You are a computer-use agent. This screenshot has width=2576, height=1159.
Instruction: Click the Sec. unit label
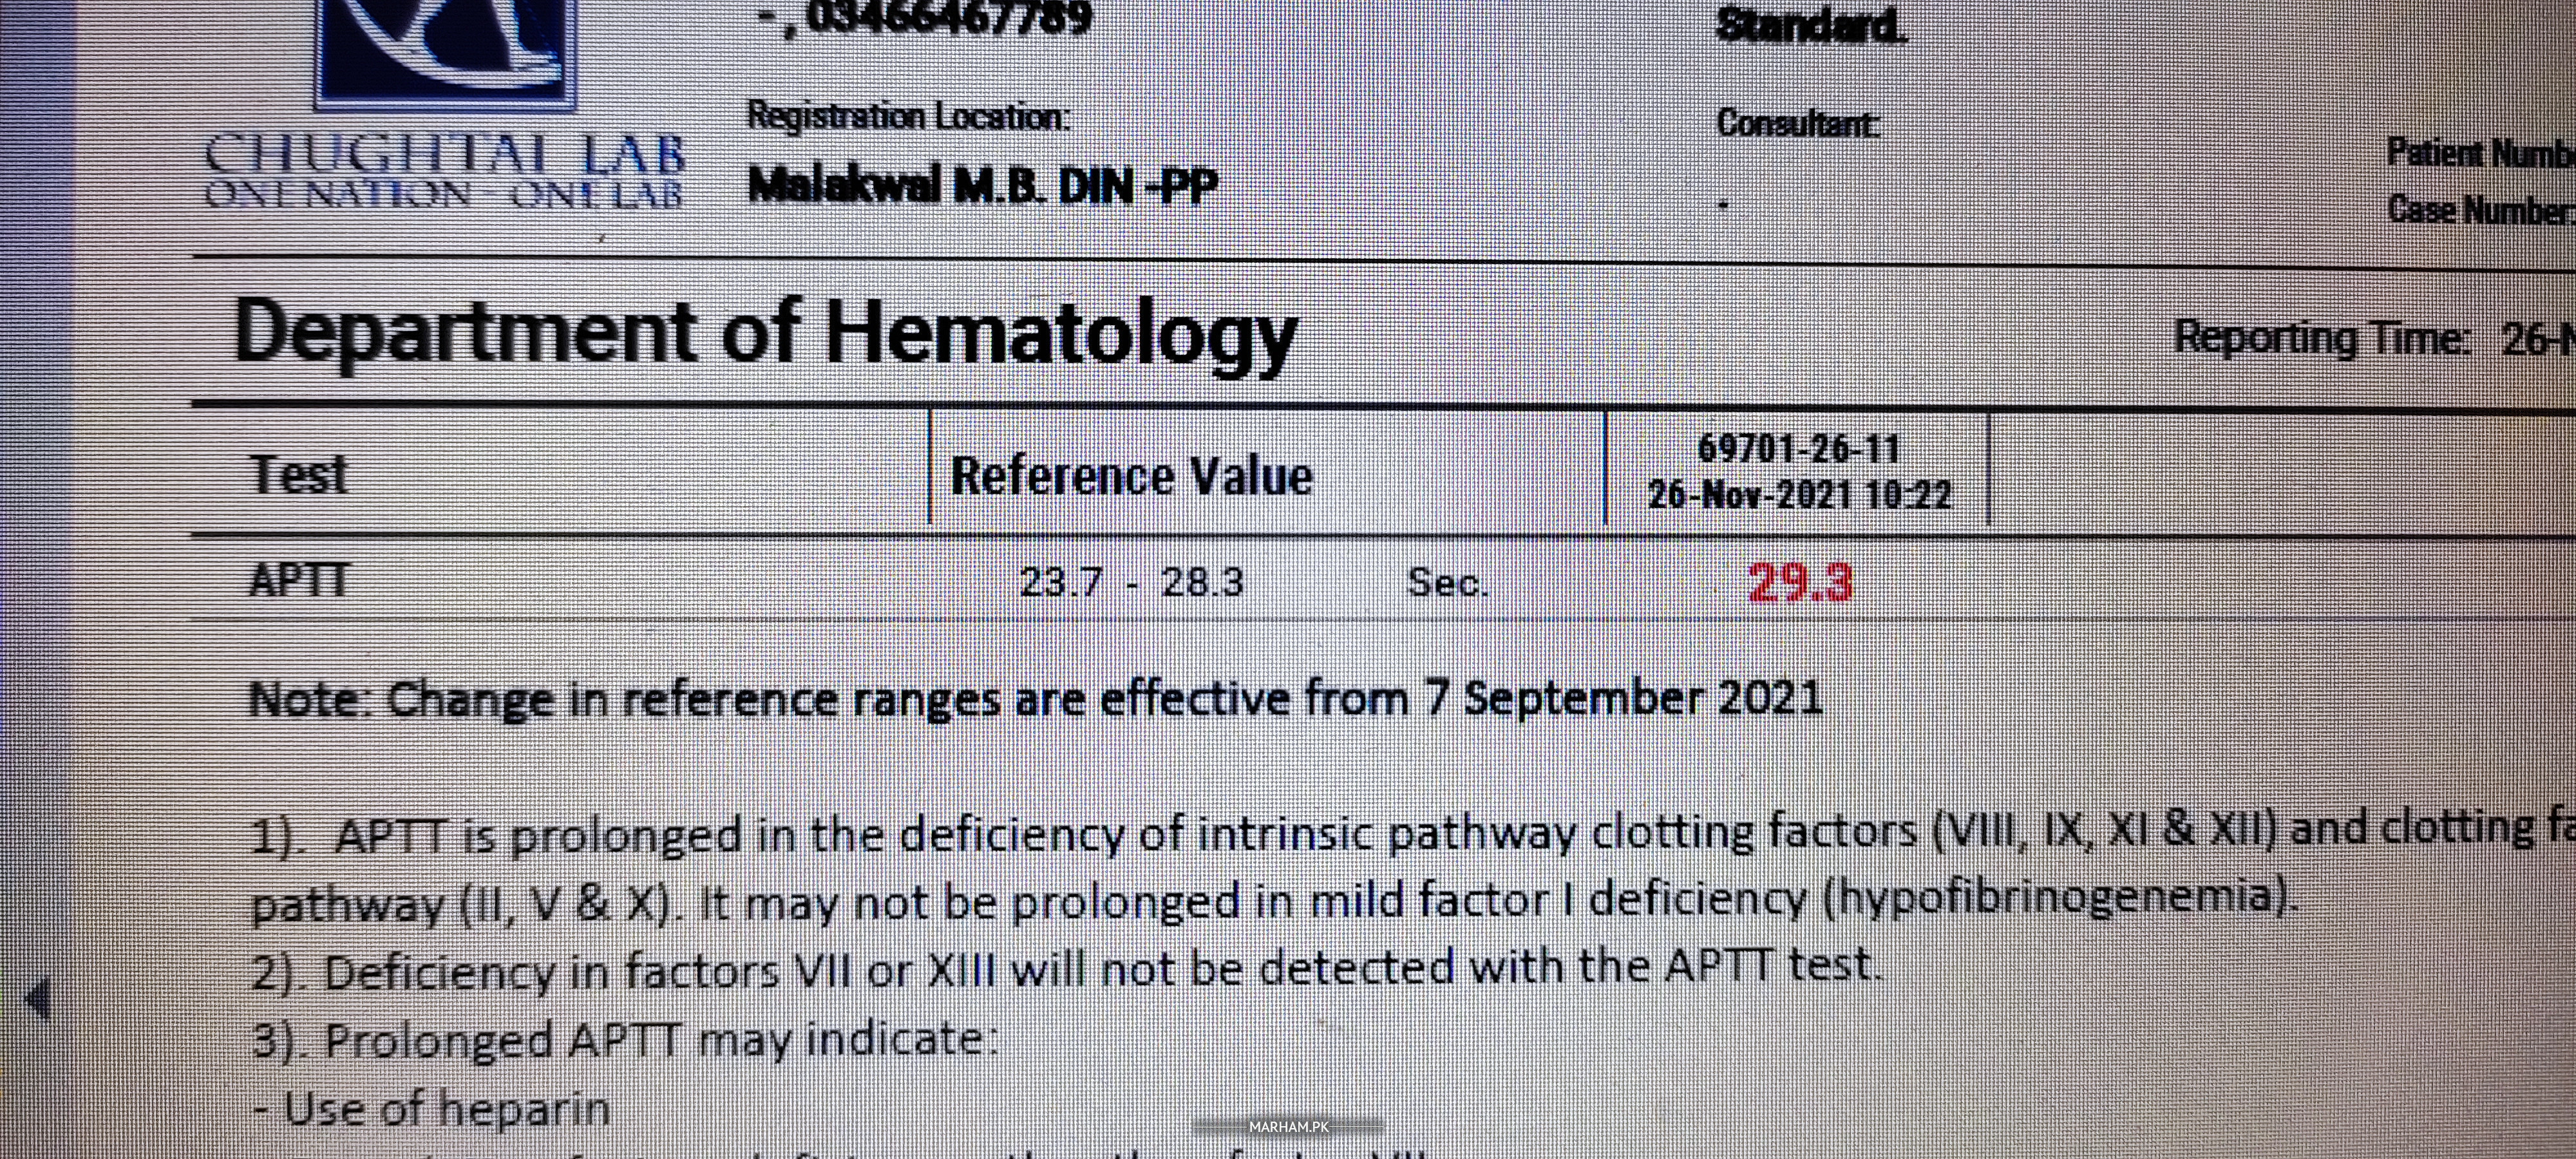tap(1447, 583)
